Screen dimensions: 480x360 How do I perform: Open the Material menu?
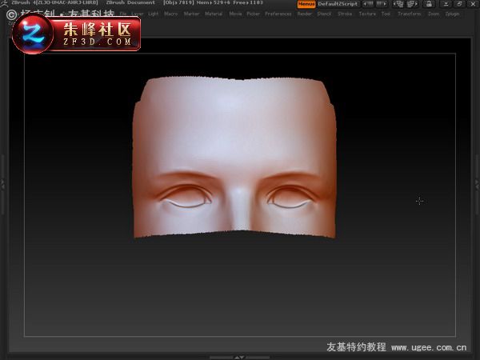(214, 14)
